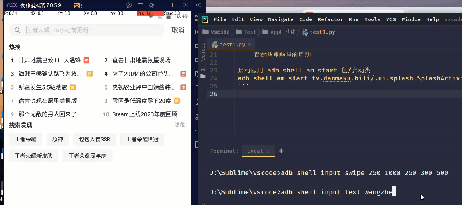The height and width of the screenshot is (205, 462).
Task: Open the Window menu in PyCharm
Action: [411, 19]
